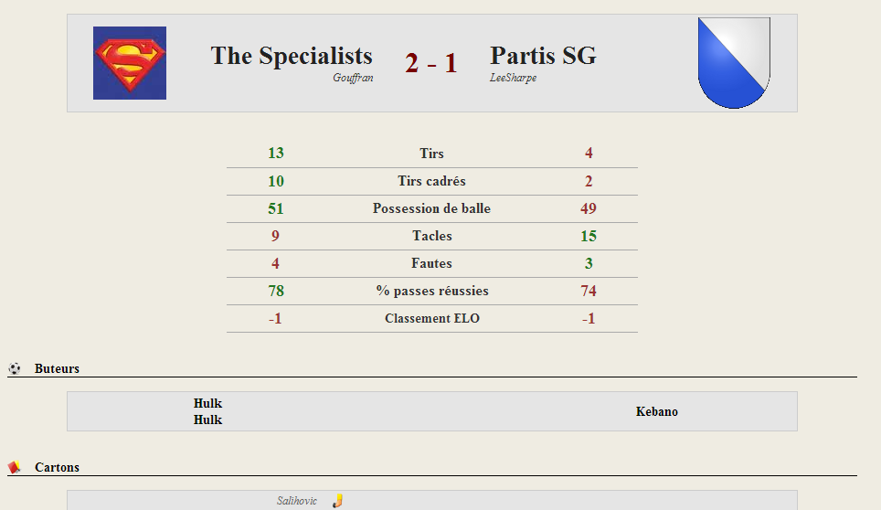Viewport: 881px width, 510px height.
Task: Click the red card icon beside Cartons
Action: [15, 467]
